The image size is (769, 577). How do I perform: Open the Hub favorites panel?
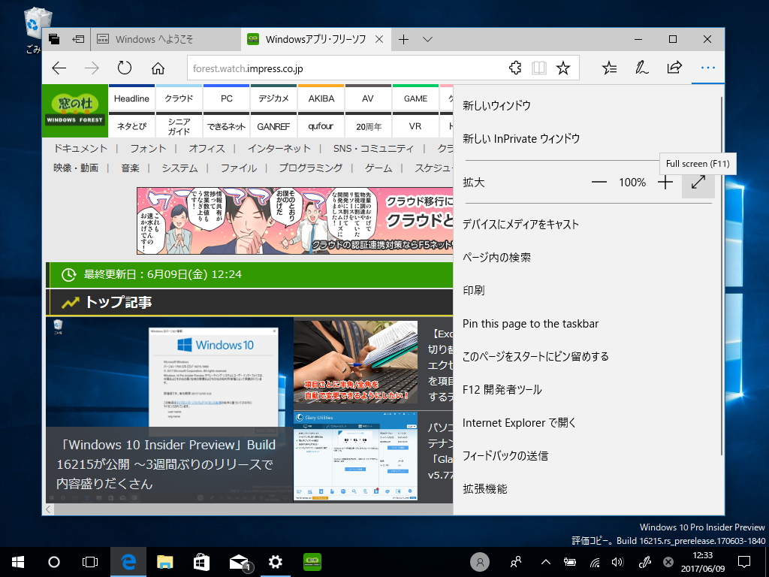coord(609,68)
